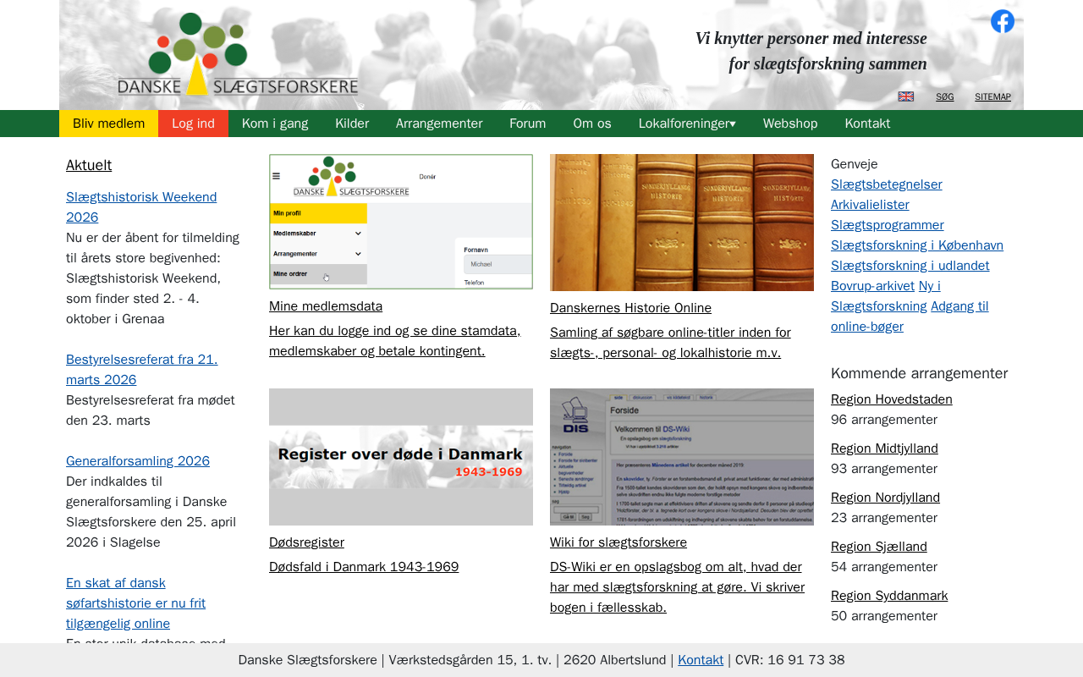Image resolution: width=1083 pixels, height=677 pixels.
Task: Click the Aktuelt heading link
Action: point(89,165)
